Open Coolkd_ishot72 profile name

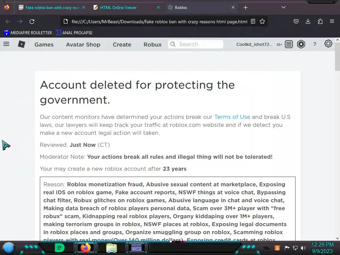tap(254, 44)
